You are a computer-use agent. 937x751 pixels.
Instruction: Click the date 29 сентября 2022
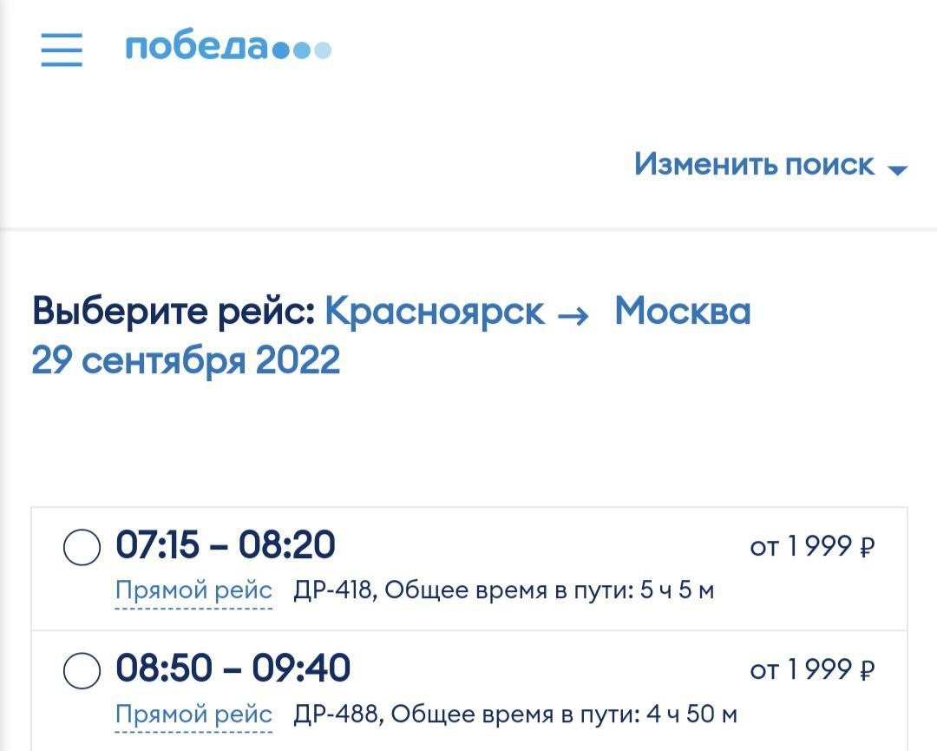tap(186, 360)
